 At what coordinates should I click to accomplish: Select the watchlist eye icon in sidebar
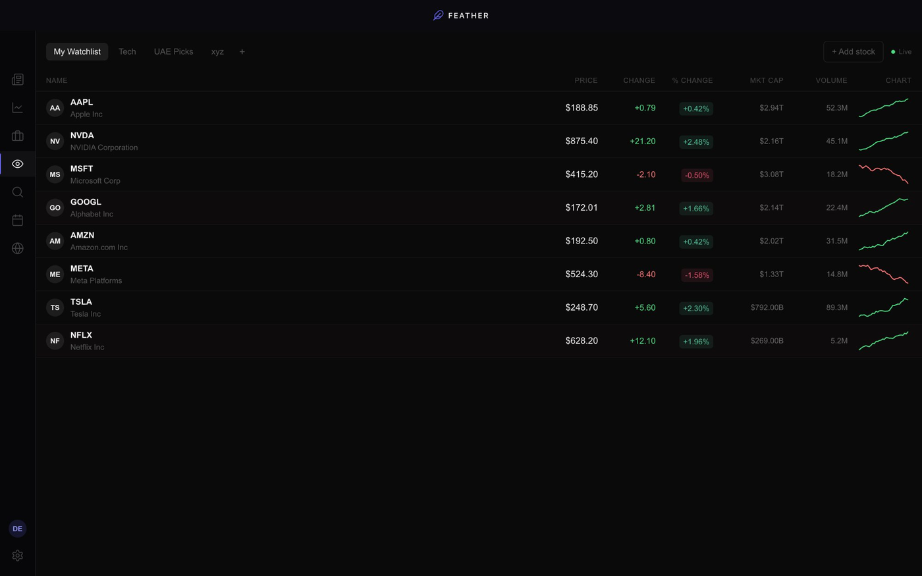point(17,163)
